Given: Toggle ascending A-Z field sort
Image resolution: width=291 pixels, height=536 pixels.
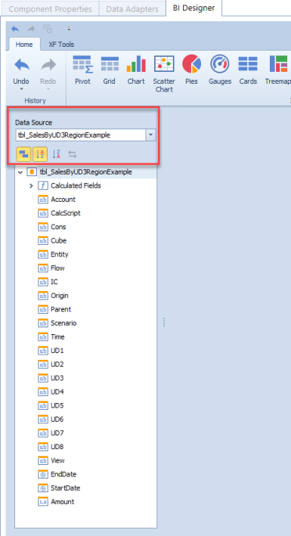Looking at the screenshot, I should (40, 154).
